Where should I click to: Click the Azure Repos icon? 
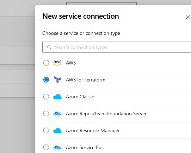point(57,114)
